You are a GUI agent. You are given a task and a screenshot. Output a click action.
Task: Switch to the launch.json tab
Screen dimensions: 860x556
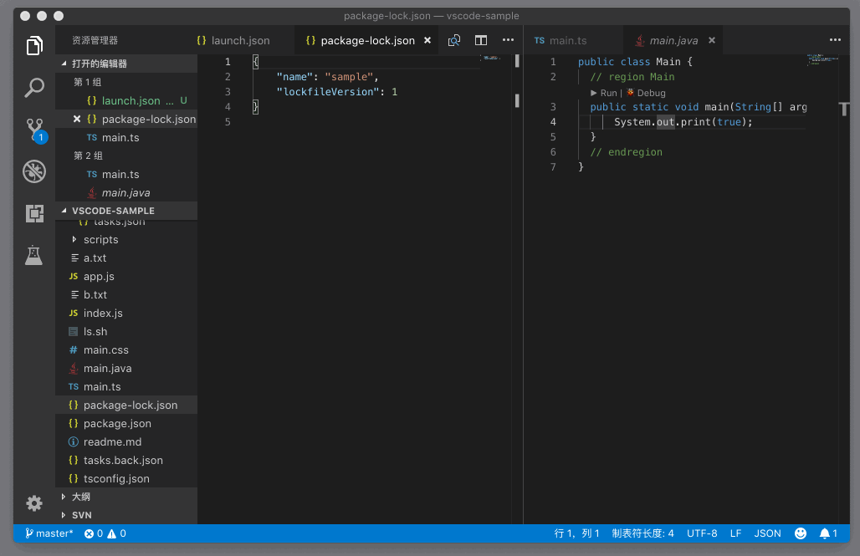coord(240,40)
